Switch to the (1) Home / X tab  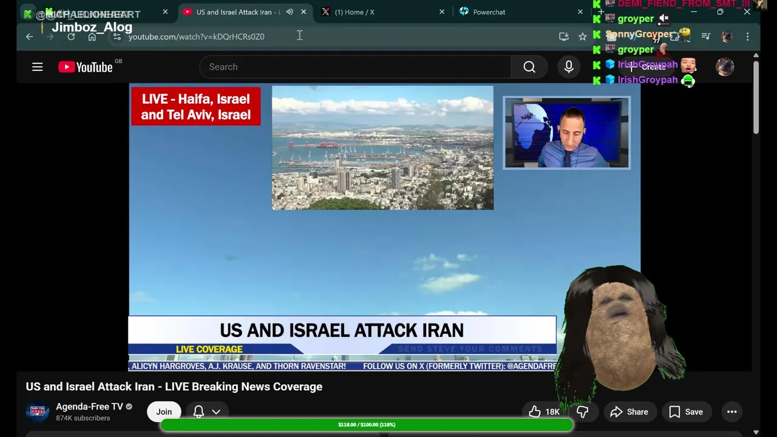[355, 12]
